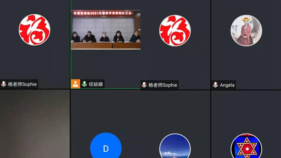Unmute 杨老师Sophie mic in tile beside Angela
The width and height of the screenshot is (281, 158).
click(x=144, y=85)
